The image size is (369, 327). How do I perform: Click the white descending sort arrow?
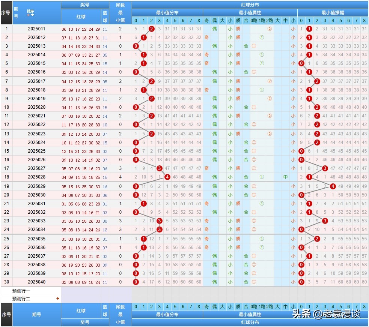coord(32,15)
